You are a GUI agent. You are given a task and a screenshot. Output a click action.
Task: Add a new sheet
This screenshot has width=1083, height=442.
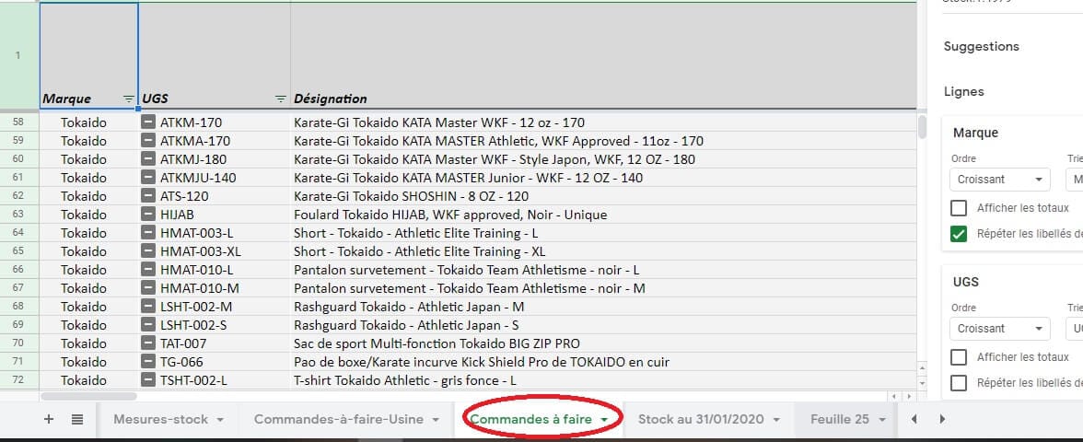pyautogui.click(x=48, y=419)
